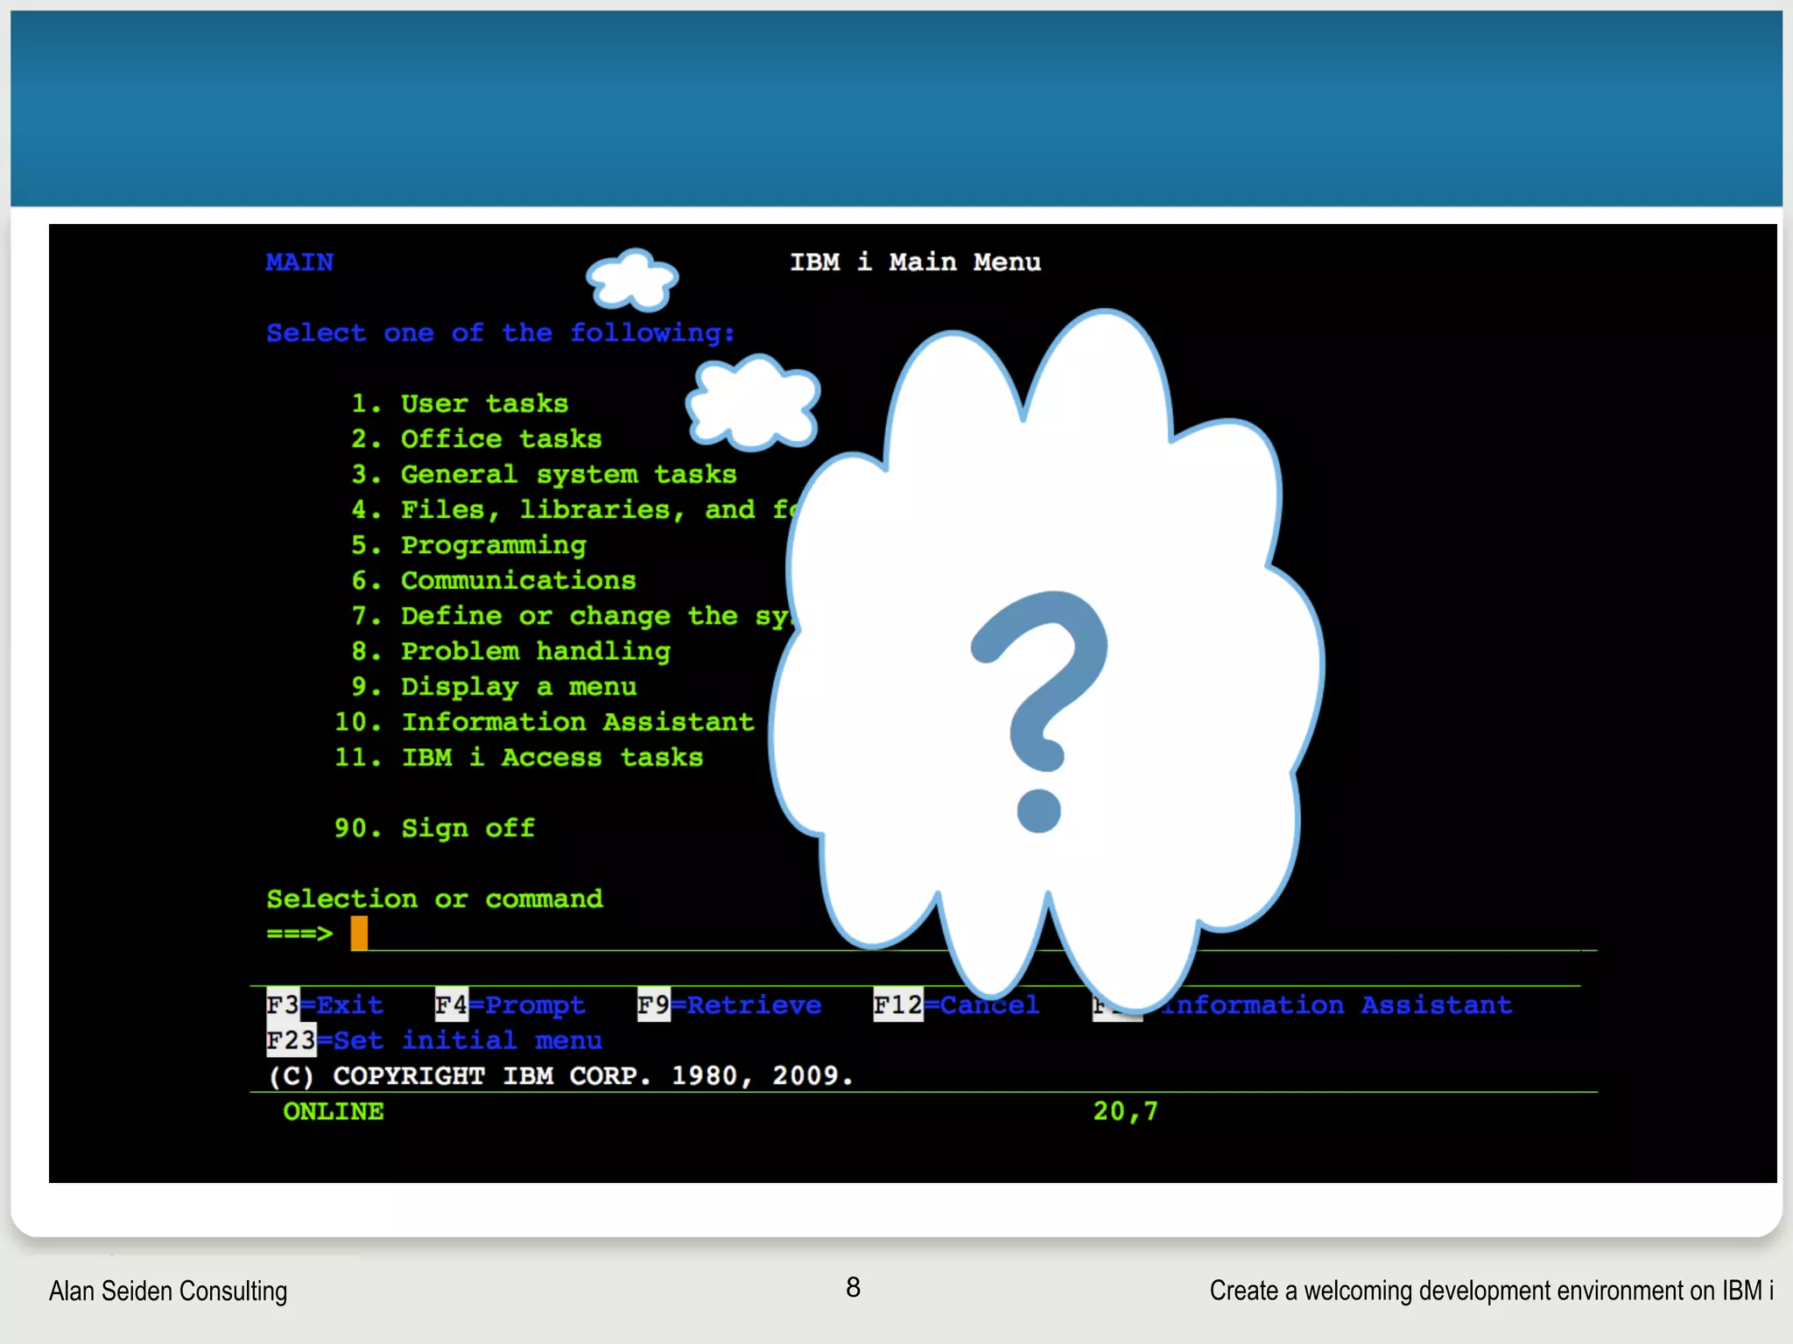Click F9=Retrieve function key
The height and width of the screenshot is (1344, 1793).
pos(729,1004)
